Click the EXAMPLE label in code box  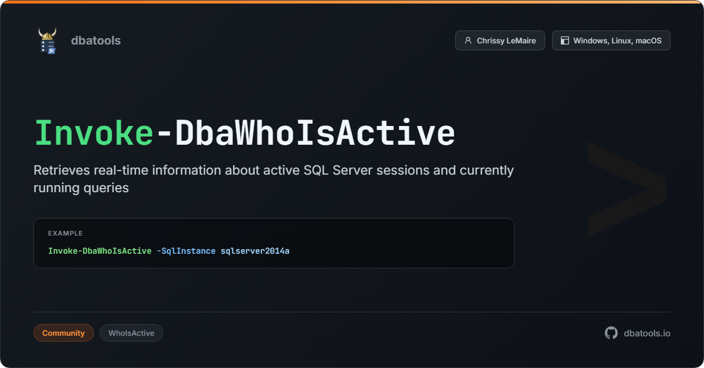point(65,233)
